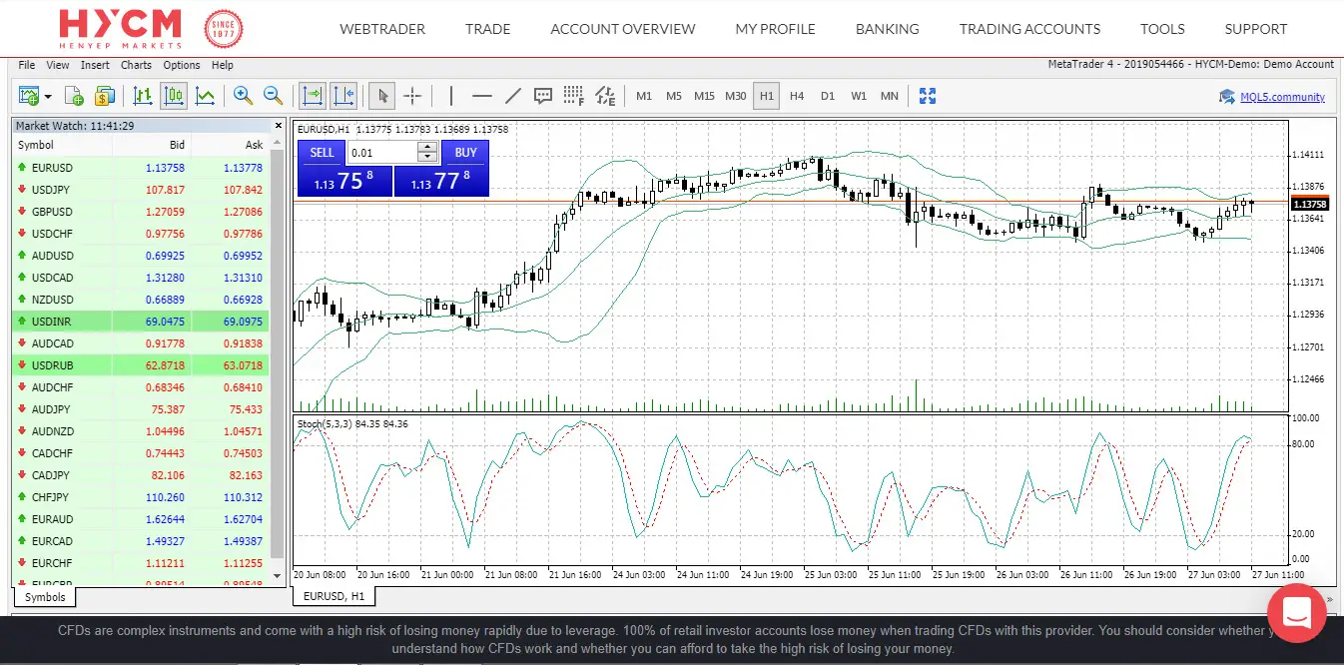Open the MQL5.community link
Screen dimensions: 1344x665
point(1282,97)
